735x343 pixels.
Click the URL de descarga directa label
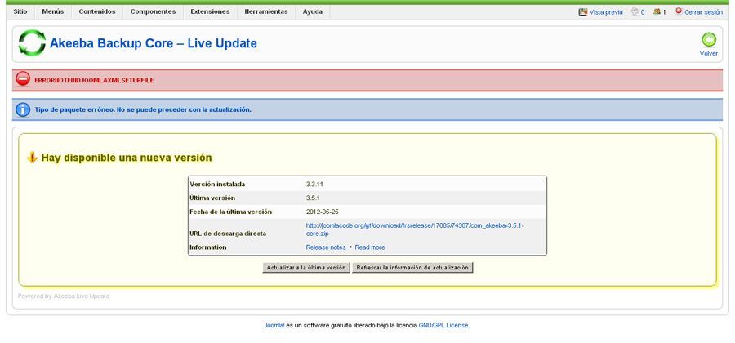click(228, 234)
